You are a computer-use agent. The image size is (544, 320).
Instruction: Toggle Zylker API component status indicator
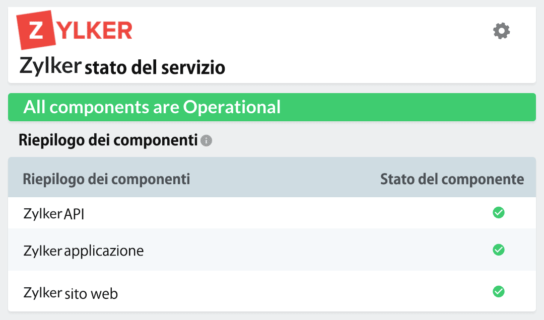498,213
